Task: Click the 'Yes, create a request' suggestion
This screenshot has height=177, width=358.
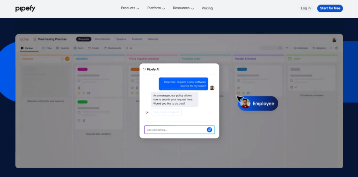Action: 166,112
